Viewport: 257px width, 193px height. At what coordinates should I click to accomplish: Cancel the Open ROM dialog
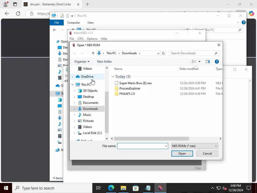tap(207, 154)
